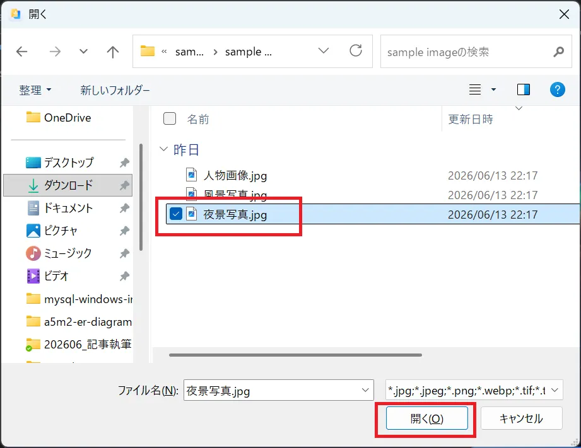Open デスクトップ in the sidebar
The image size is (581, 448).
(x=67, y=162)
